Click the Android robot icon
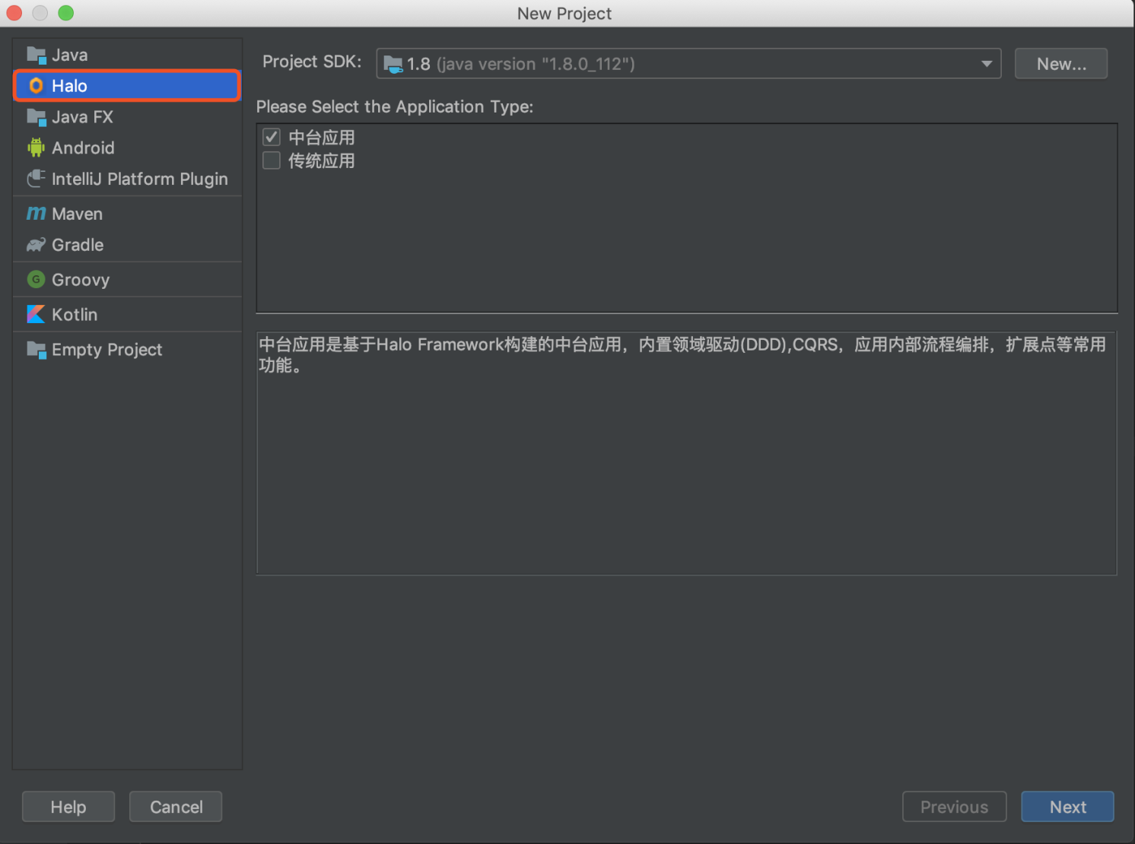The width and height of the screenshot is (1135, 844). point(36,148)
